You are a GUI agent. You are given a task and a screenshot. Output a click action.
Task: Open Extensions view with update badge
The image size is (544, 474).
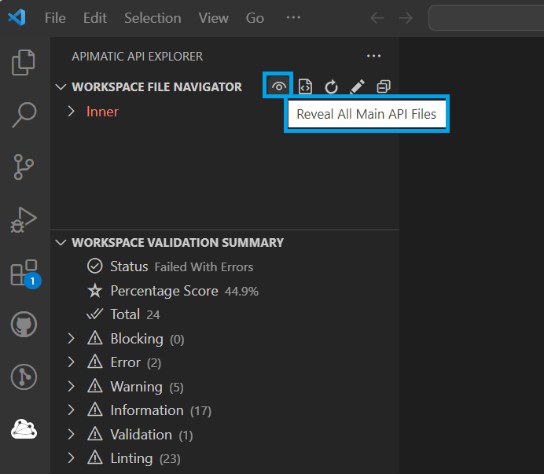coord(25,274)
